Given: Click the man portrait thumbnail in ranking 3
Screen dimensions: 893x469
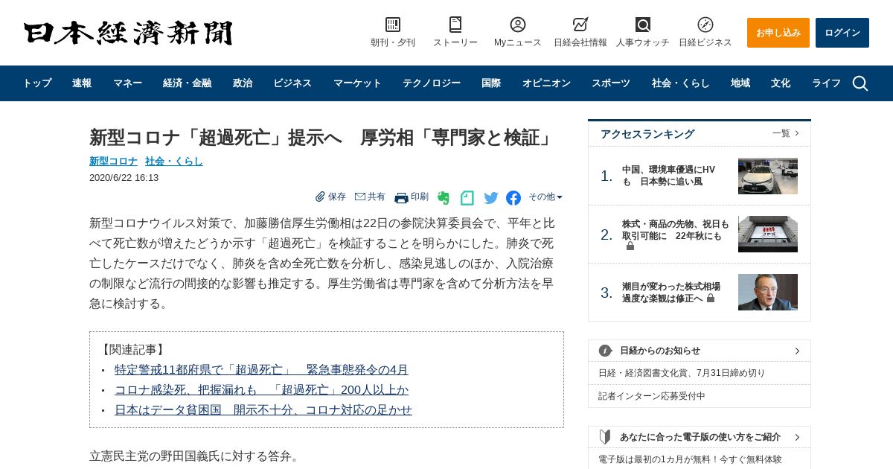Looking at the screenshot, I should click(x=768, y=292).
